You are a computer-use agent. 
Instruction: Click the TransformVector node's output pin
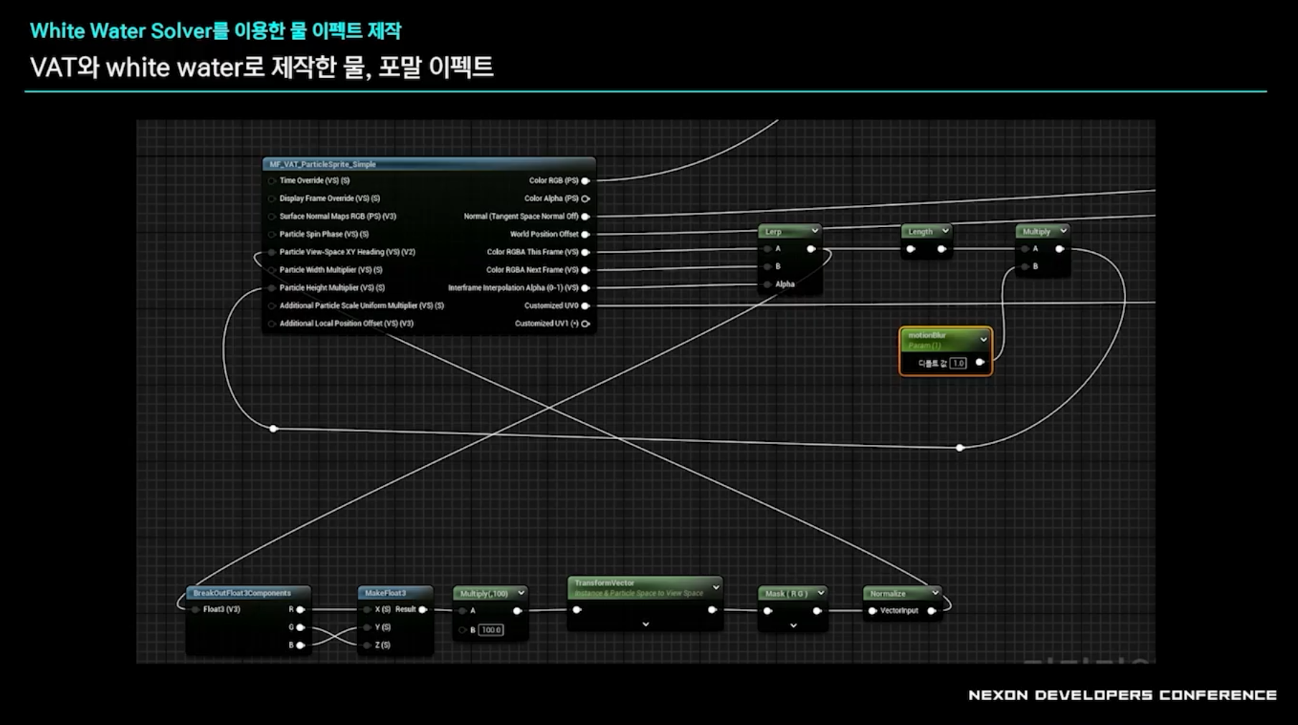(711, 610)
